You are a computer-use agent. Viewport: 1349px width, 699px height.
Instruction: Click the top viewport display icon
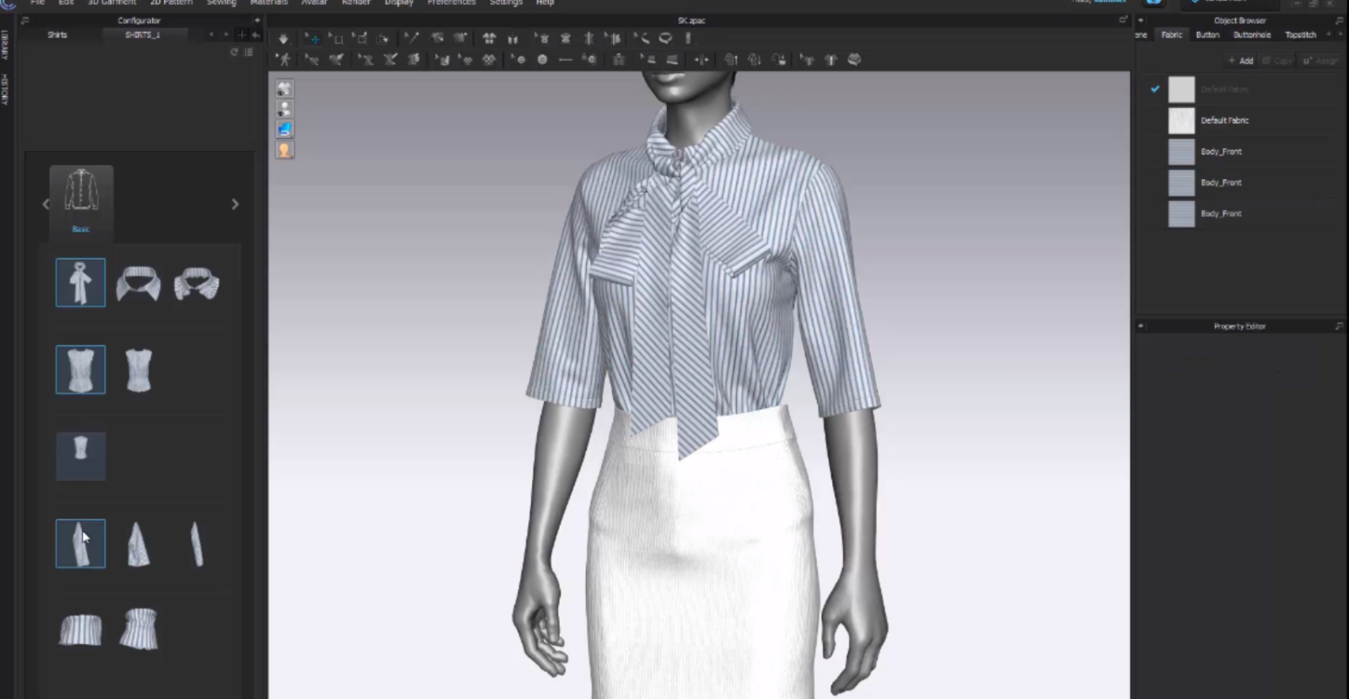(x=285, y=88)
